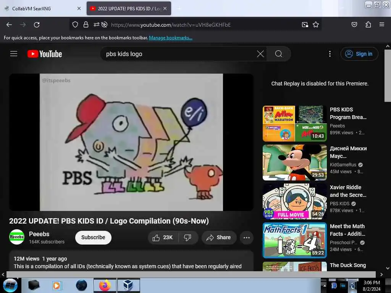Open PBS KIDS Program Break thumbnail 10:43
Screen dimensions: 391x293
[295, 124]
